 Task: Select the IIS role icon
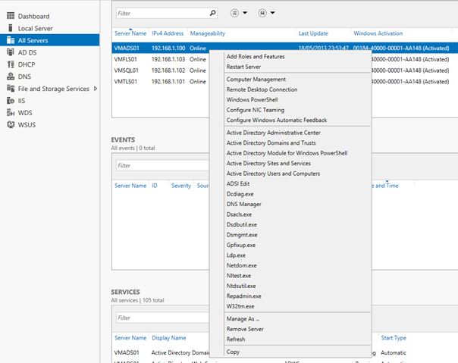pos(11,101)
